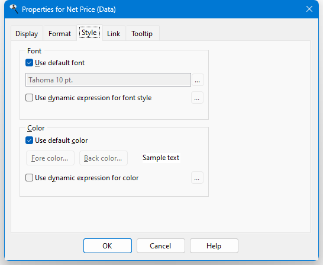The image size is (323, 265).
Task: Click the Fore color button
Action: pos(50,158)
